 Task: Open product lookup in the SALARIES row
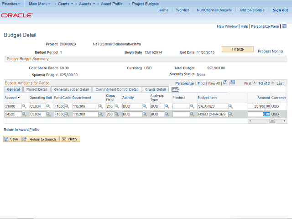(x=193, y=106)
